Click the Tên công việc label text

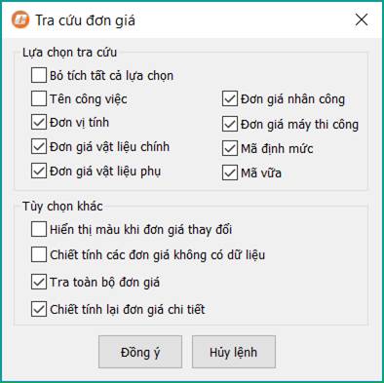click(x=89, y=98)
